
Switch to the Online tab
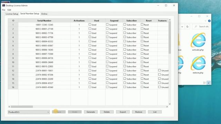pyautogui.click(x=44, y=14)
